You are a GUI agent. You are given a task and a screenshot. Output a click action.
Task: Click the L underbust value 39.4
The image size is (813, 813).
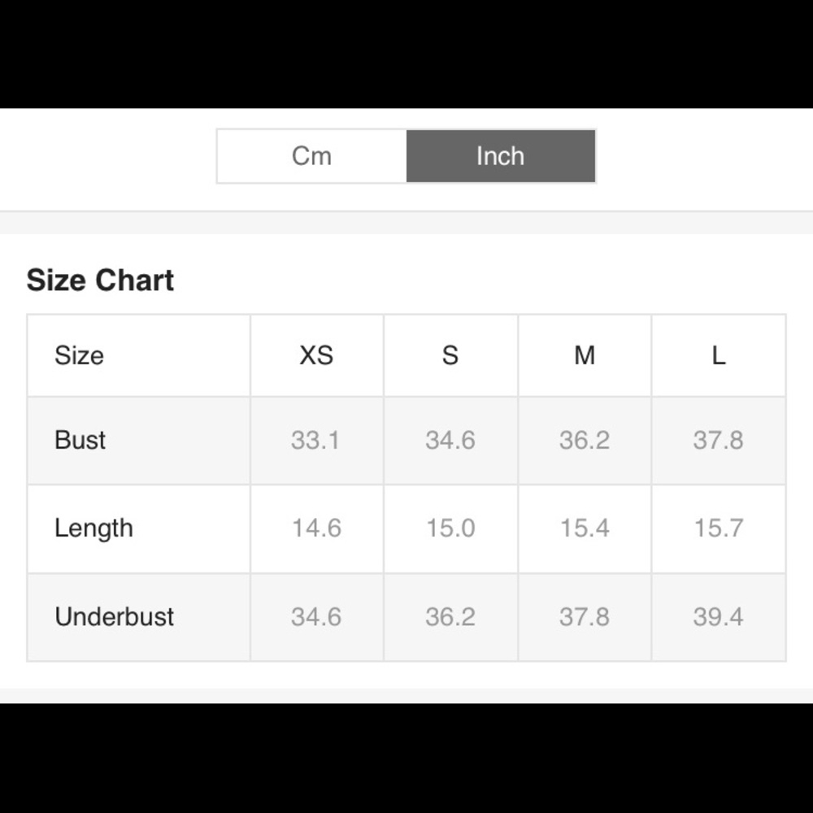719,617
